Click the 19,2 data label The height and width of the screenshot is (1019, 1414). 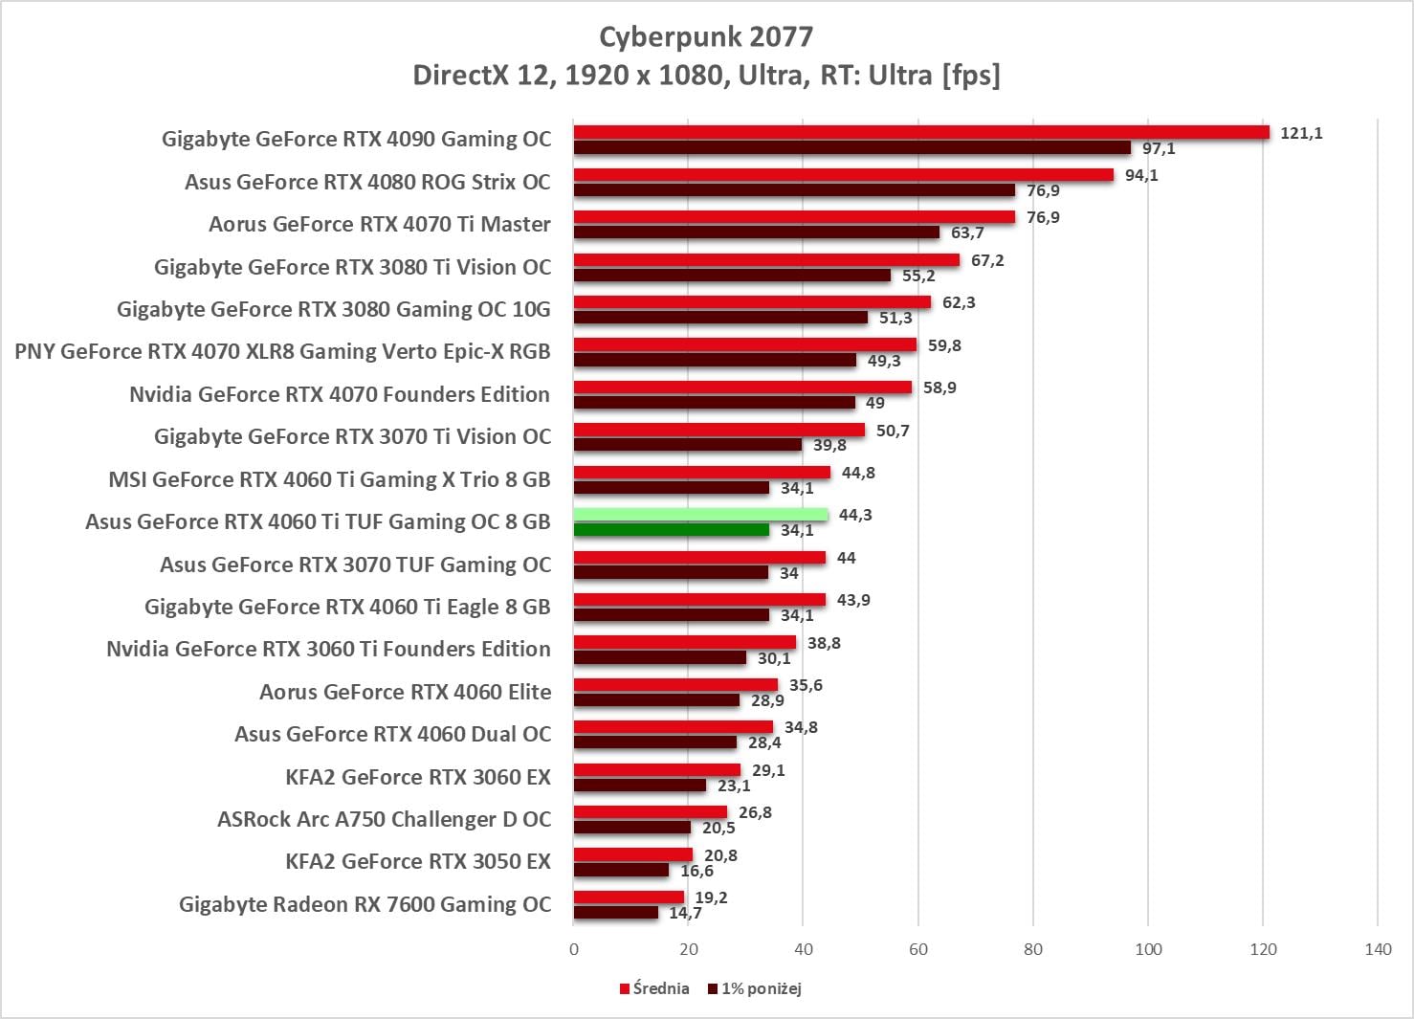coord(711,897)
